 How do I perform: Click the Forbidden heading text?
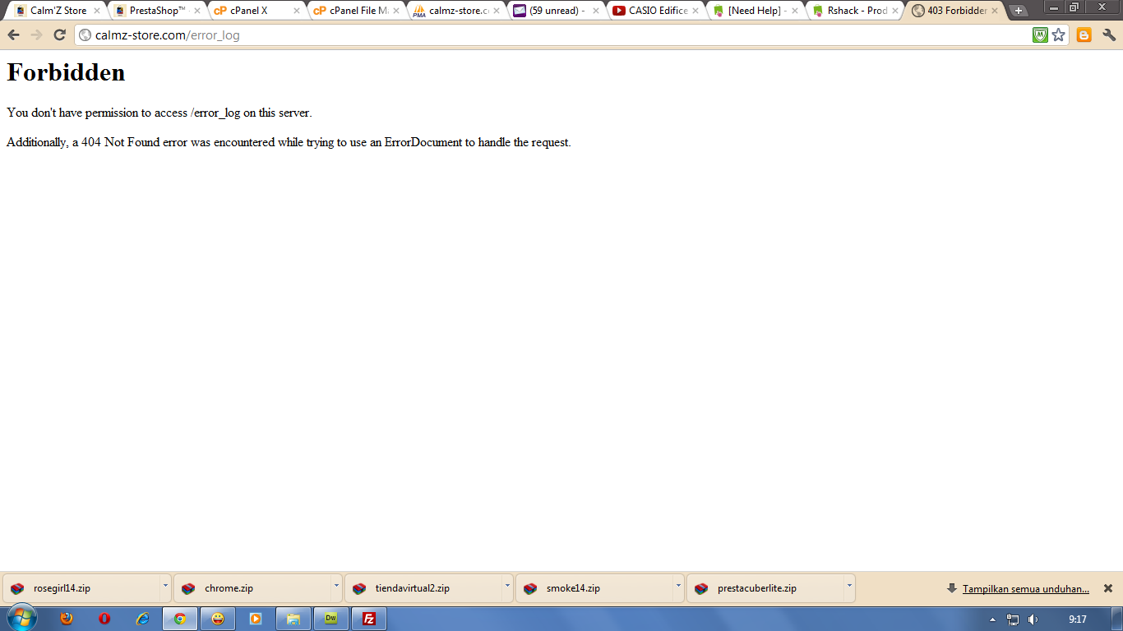(x=66, y=72)
